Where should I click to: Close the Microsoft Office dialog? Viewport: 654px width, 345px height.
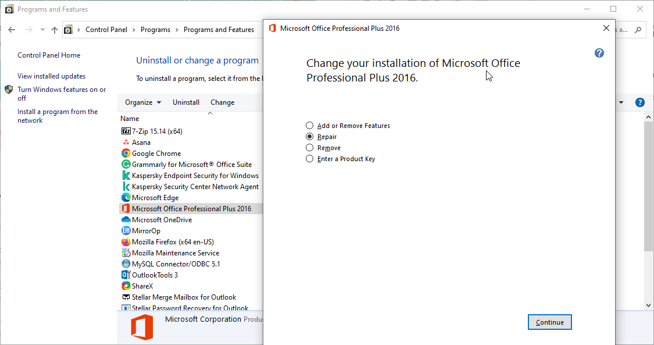point(606,29)
